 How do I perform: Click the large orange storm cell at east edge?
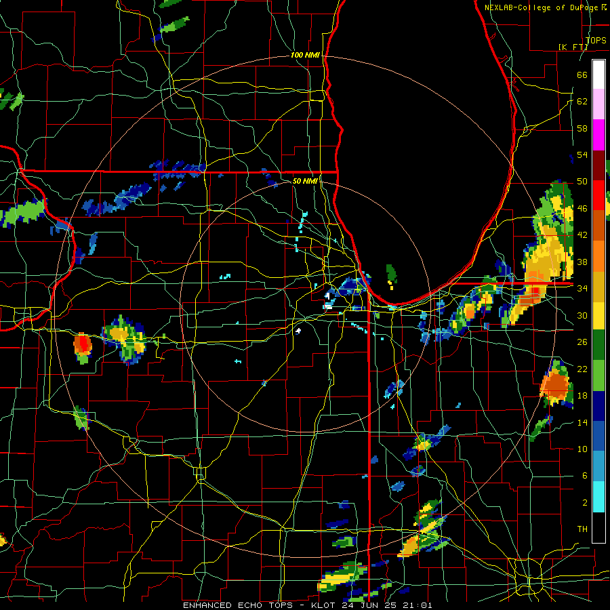point(556,384)
